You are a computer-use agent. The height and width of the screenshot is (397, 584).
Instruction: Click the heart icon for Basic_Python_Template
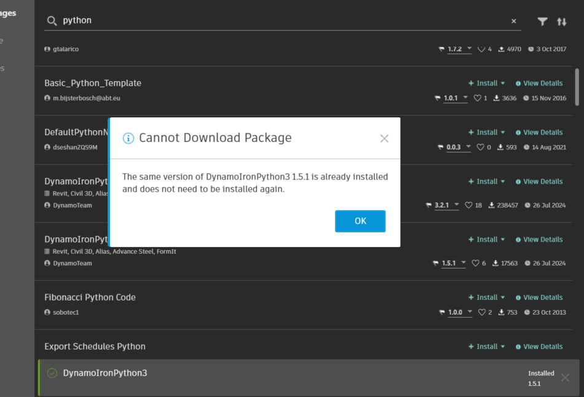(477, 98)
